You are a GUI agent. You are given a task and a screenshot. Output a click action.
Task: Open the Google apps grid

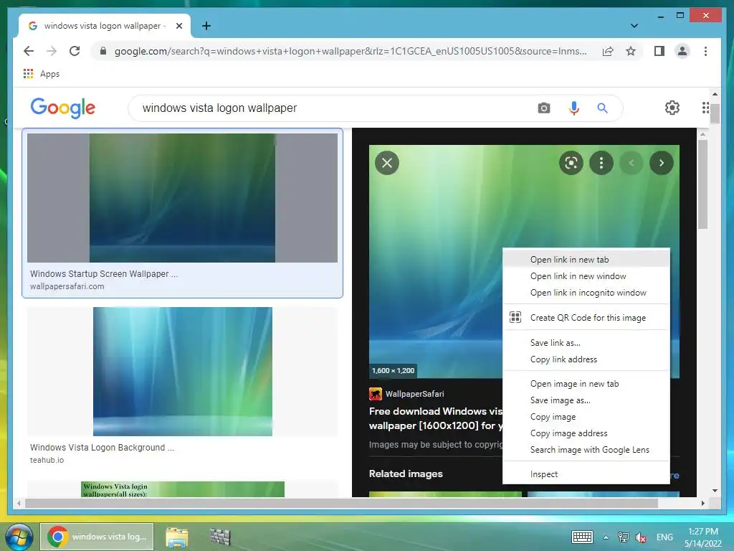click(x=705, y=108)
